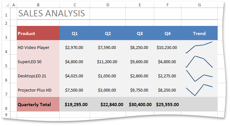
Task: Click the $7,500.00 Projector Q1 cell
Action: click(75, 90)
